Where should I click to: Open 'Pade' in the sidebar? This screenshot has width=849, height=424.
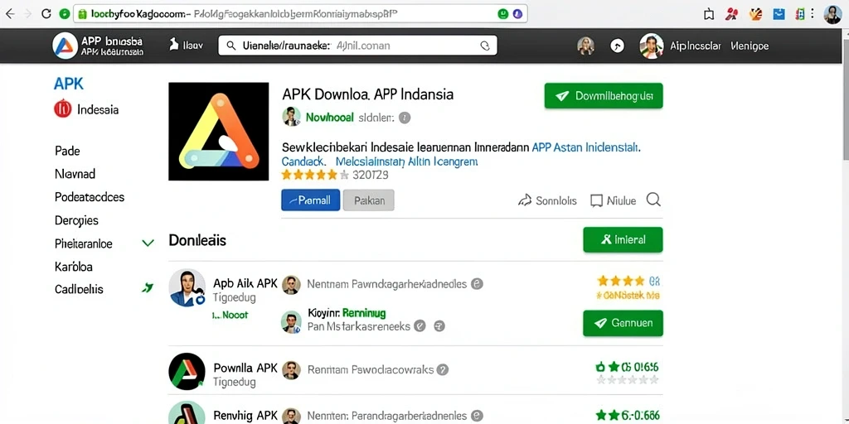coord(68,151)
